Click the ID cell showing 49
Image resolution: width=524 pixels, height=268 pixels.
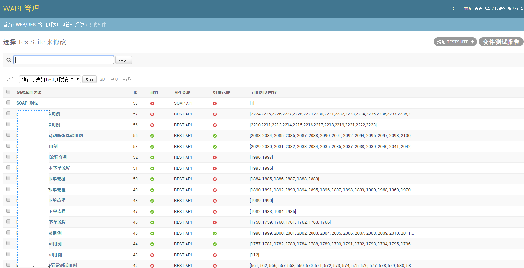135,190
